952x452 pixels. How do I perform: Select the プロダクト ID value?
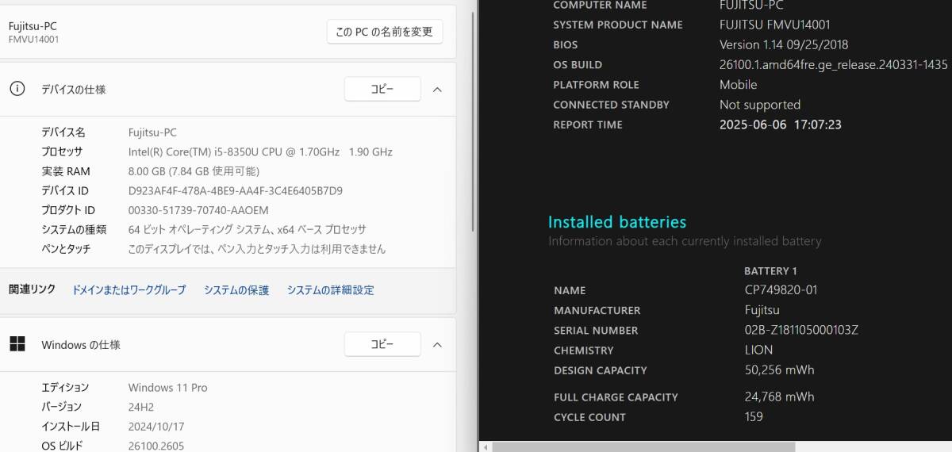pyautogui.click(x=198, y=210)
